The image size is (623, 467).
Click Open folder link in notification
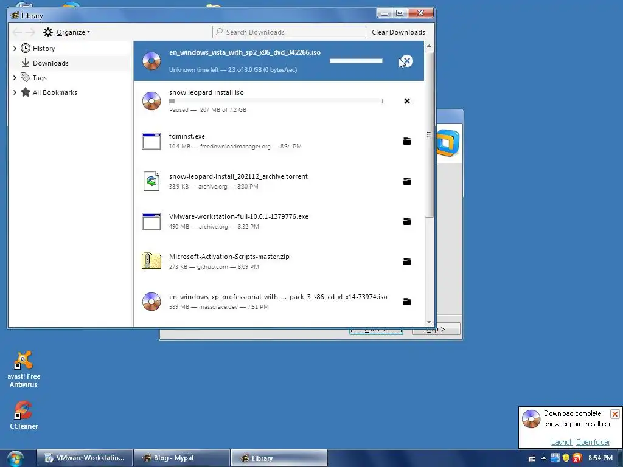(x=593, y=442)
